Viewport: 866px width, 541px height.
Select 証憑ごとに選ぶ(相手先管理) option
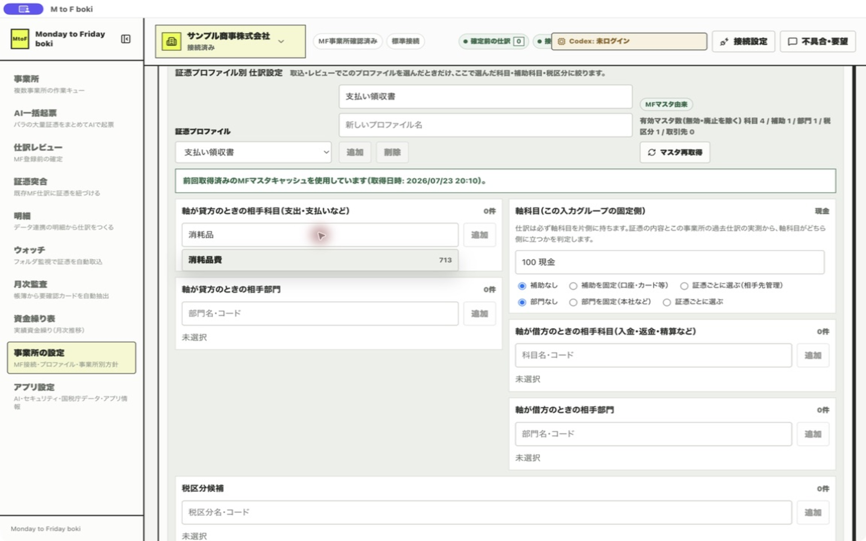coord(684,286)
